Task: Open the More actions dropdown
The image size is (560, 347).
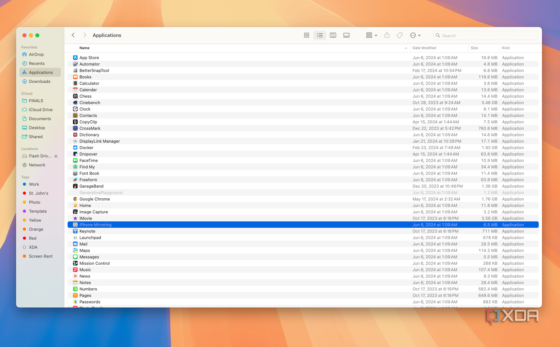Action: [415, 35]
